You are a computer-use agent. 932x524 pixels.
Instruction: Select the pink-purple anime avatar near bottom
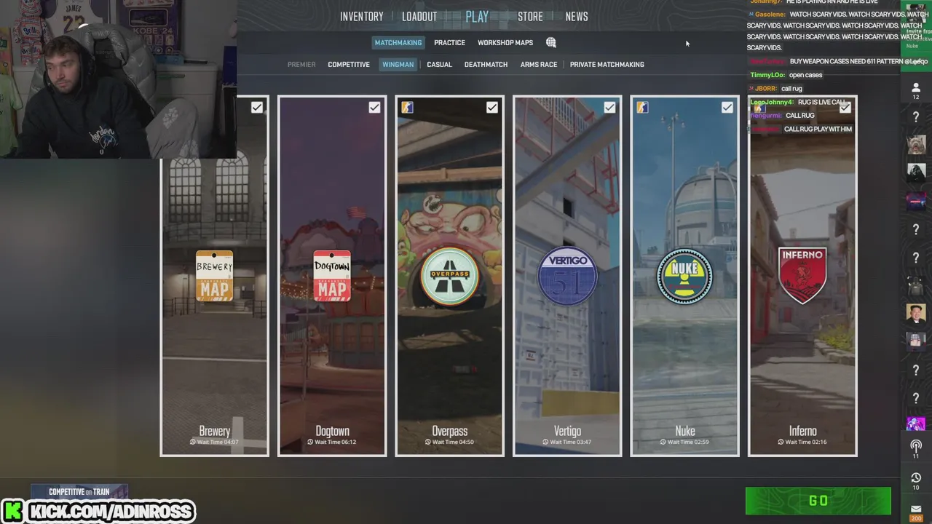click(916, 424)
